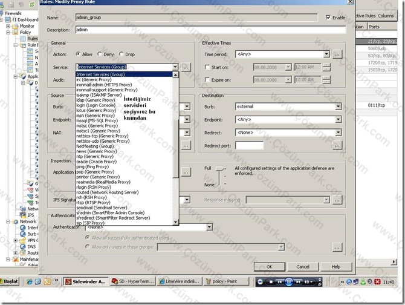Image resolution: width=405 pixels, height=305 pixels.
Task: Click media player pause button in taskbar
Action: [289, 282]
